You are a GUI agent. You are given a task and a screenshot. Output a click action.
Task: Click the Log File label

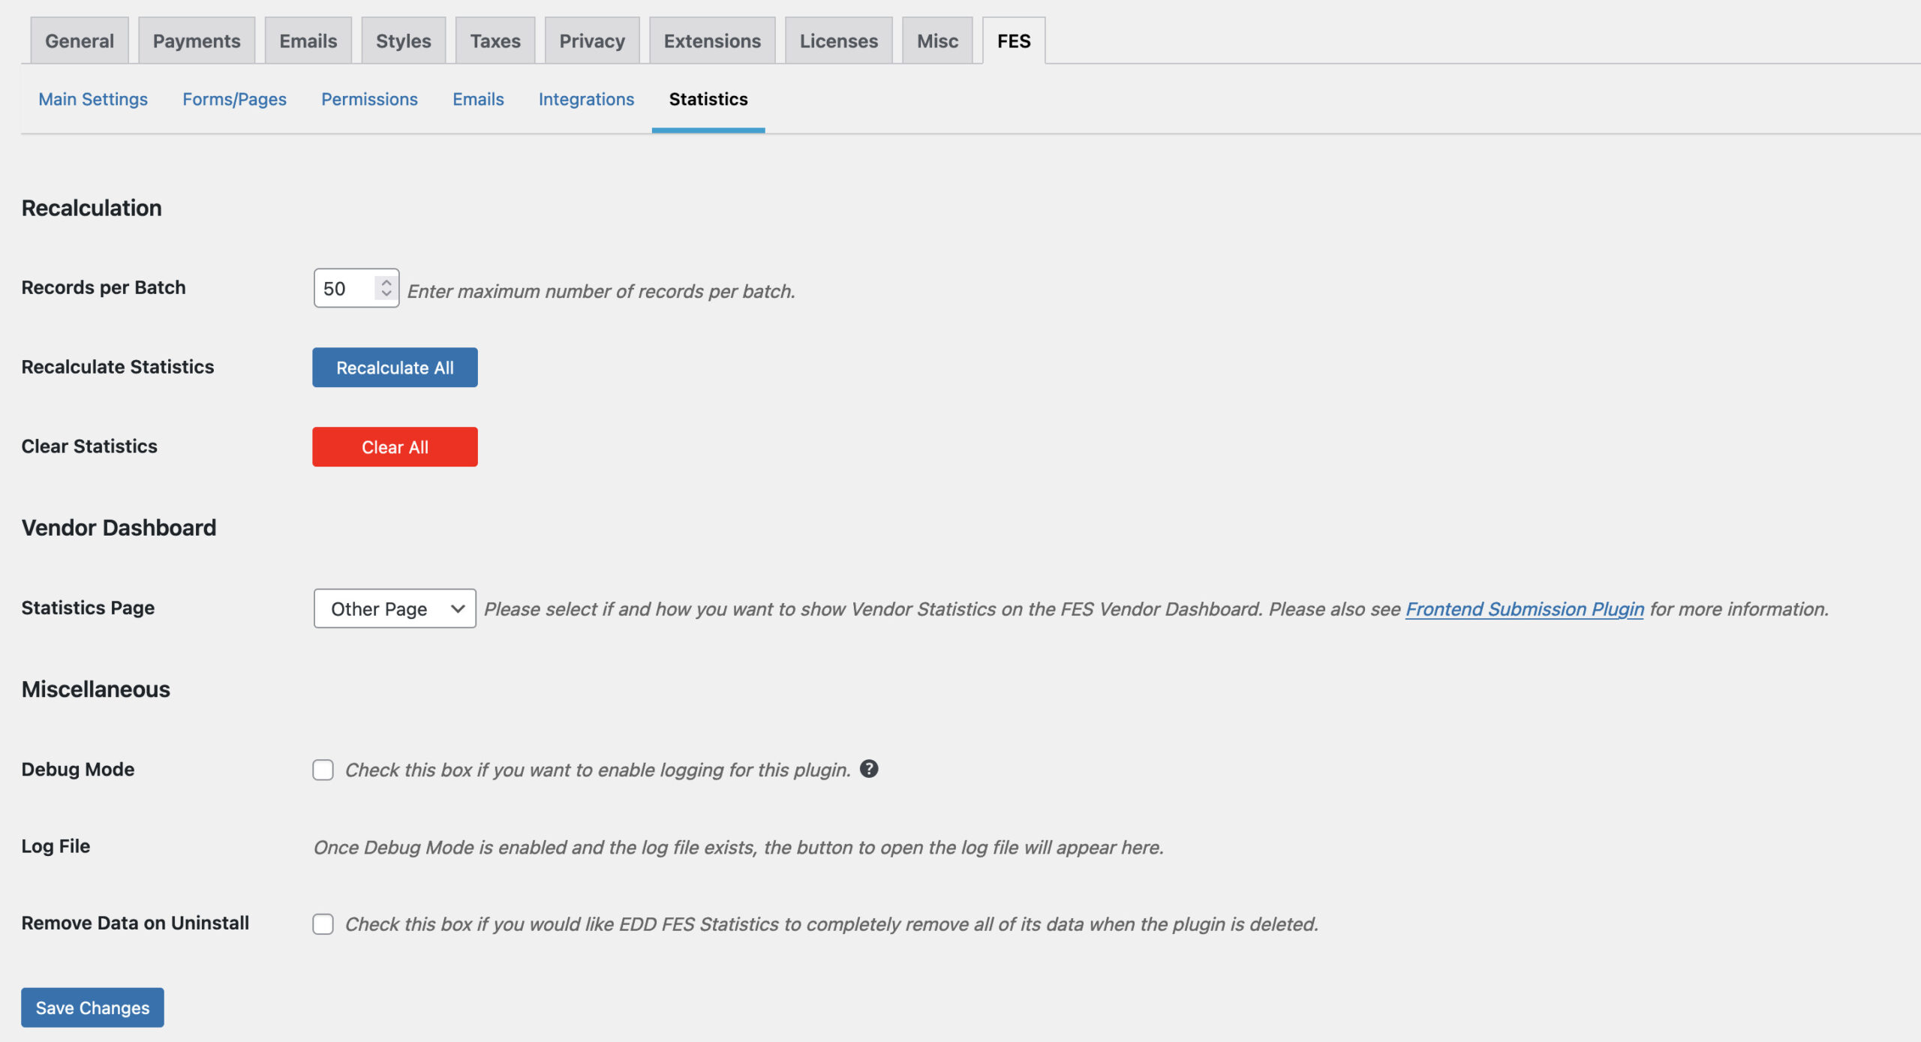click(x=56, y=845)
